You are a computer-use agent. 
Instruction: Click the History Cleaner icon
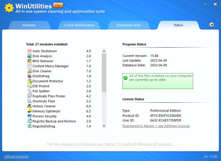(30, 106)
